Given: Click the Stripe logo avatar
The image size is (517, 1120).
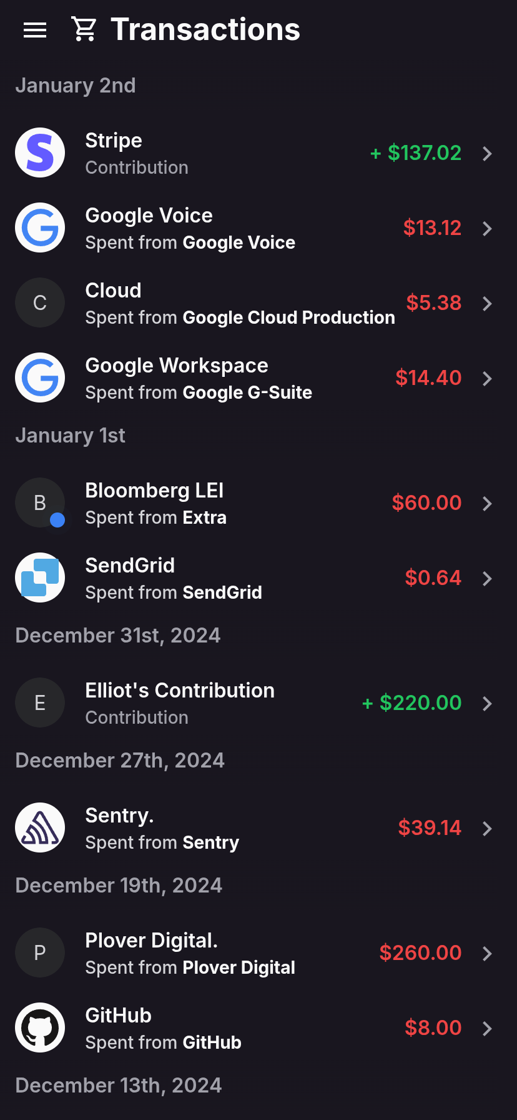Looking at the screenshot, I should coord(40,152).
